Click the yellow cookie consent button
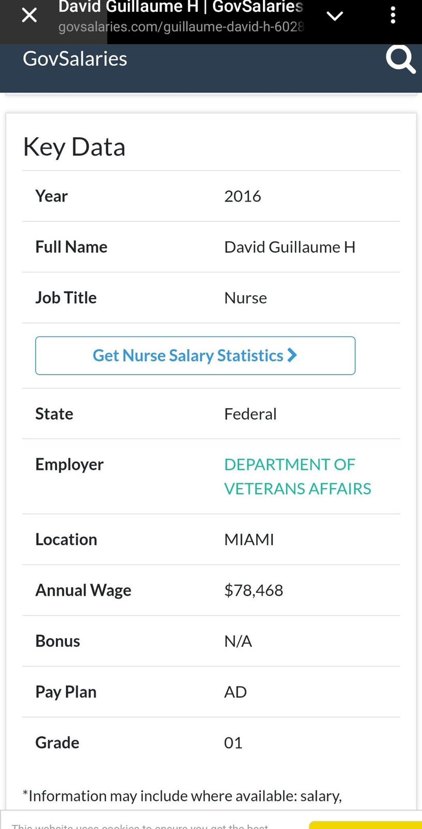 [x=365, y=825]
